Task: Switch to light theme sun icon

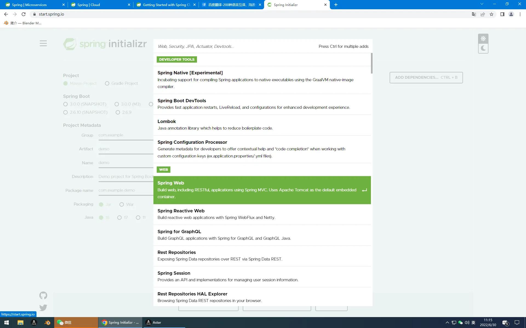Action: click(x=483, y=39)
